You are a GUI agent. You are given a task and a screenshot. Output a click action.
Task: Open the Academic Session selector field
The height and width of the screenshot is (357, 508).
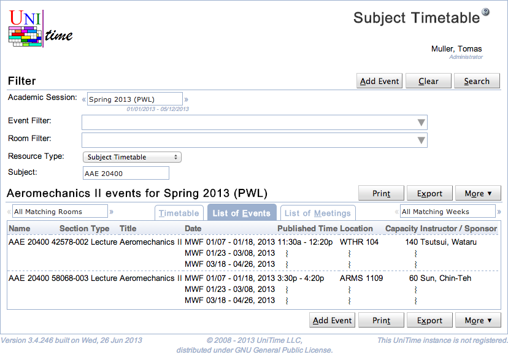[x=135, y=99]
